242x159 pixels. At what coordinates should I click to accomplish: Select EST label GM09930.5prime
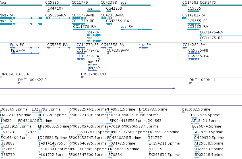pos(209,138)
